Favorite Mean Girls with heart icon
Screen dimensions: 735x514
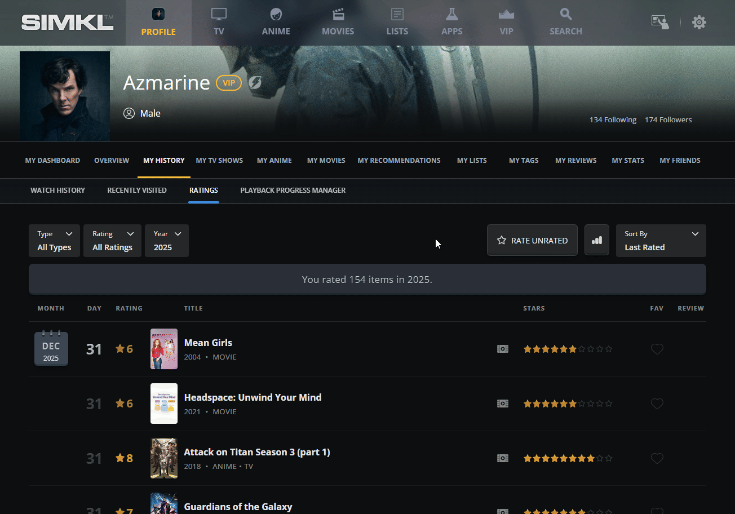click(657, 349)
